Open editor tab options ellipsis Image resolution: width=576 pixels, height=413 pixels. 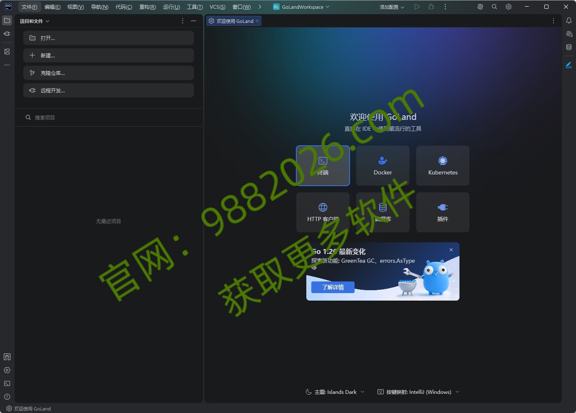coord(554,21)
